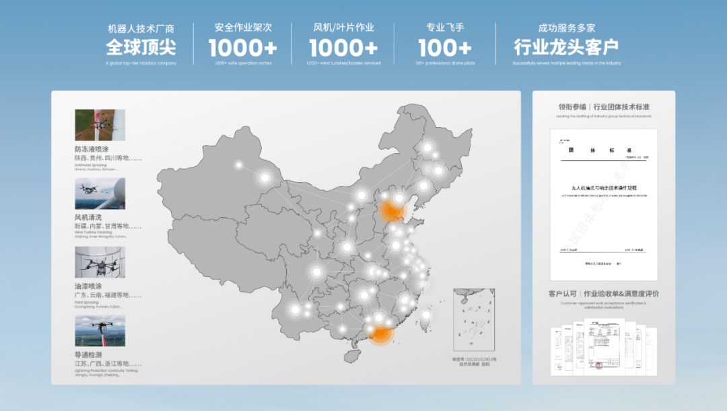Open the 团体标准 document preview
Viewport: 727px width, 411px height.
tap(603, 204)
